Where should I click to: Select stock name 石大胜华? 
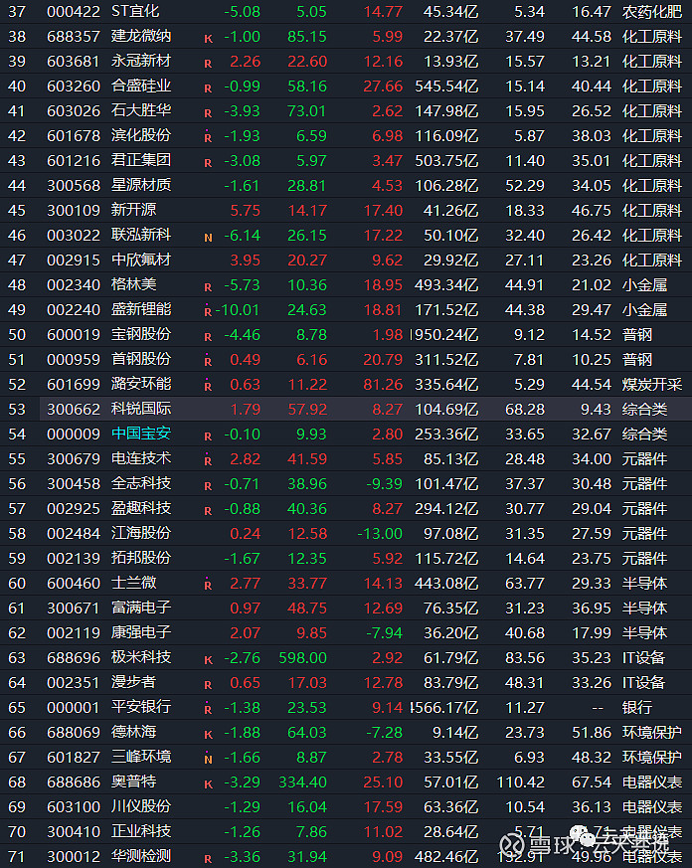pos(141,110)
